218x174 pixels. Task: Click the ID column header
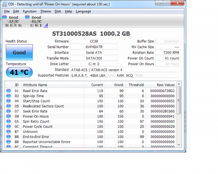tap(17, 85)
